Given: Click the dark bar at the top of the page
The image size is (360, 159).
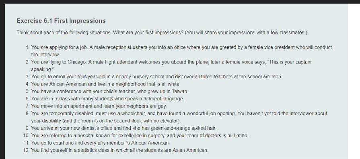Looking at the screenshot, I should tap(180, 2).
